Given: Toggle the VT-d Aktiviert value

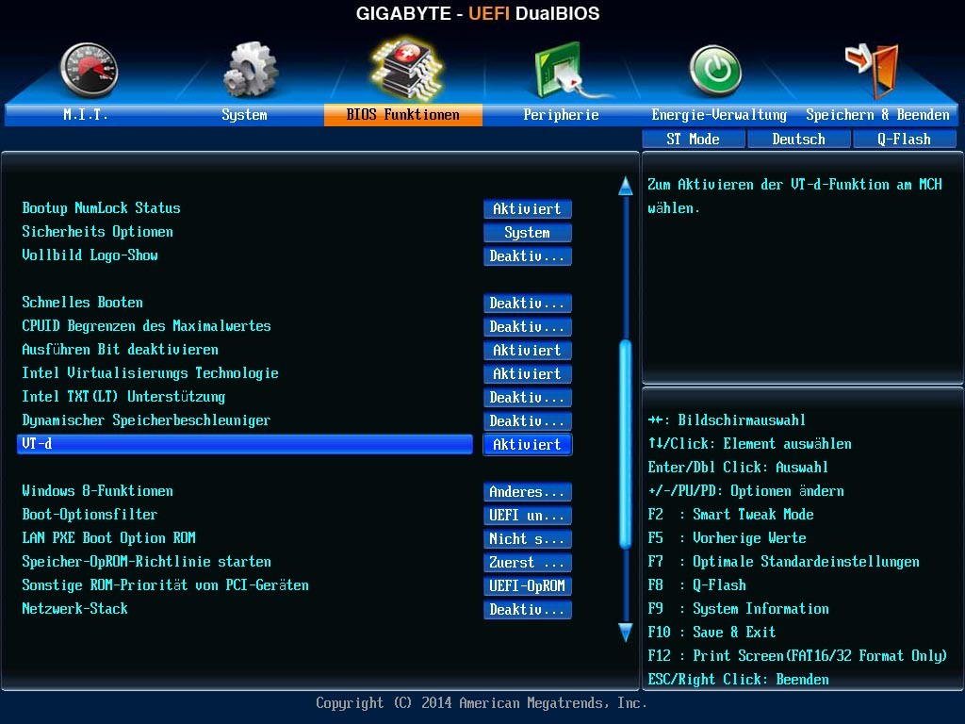Looking at the screenshot, I should pos(528,444).
